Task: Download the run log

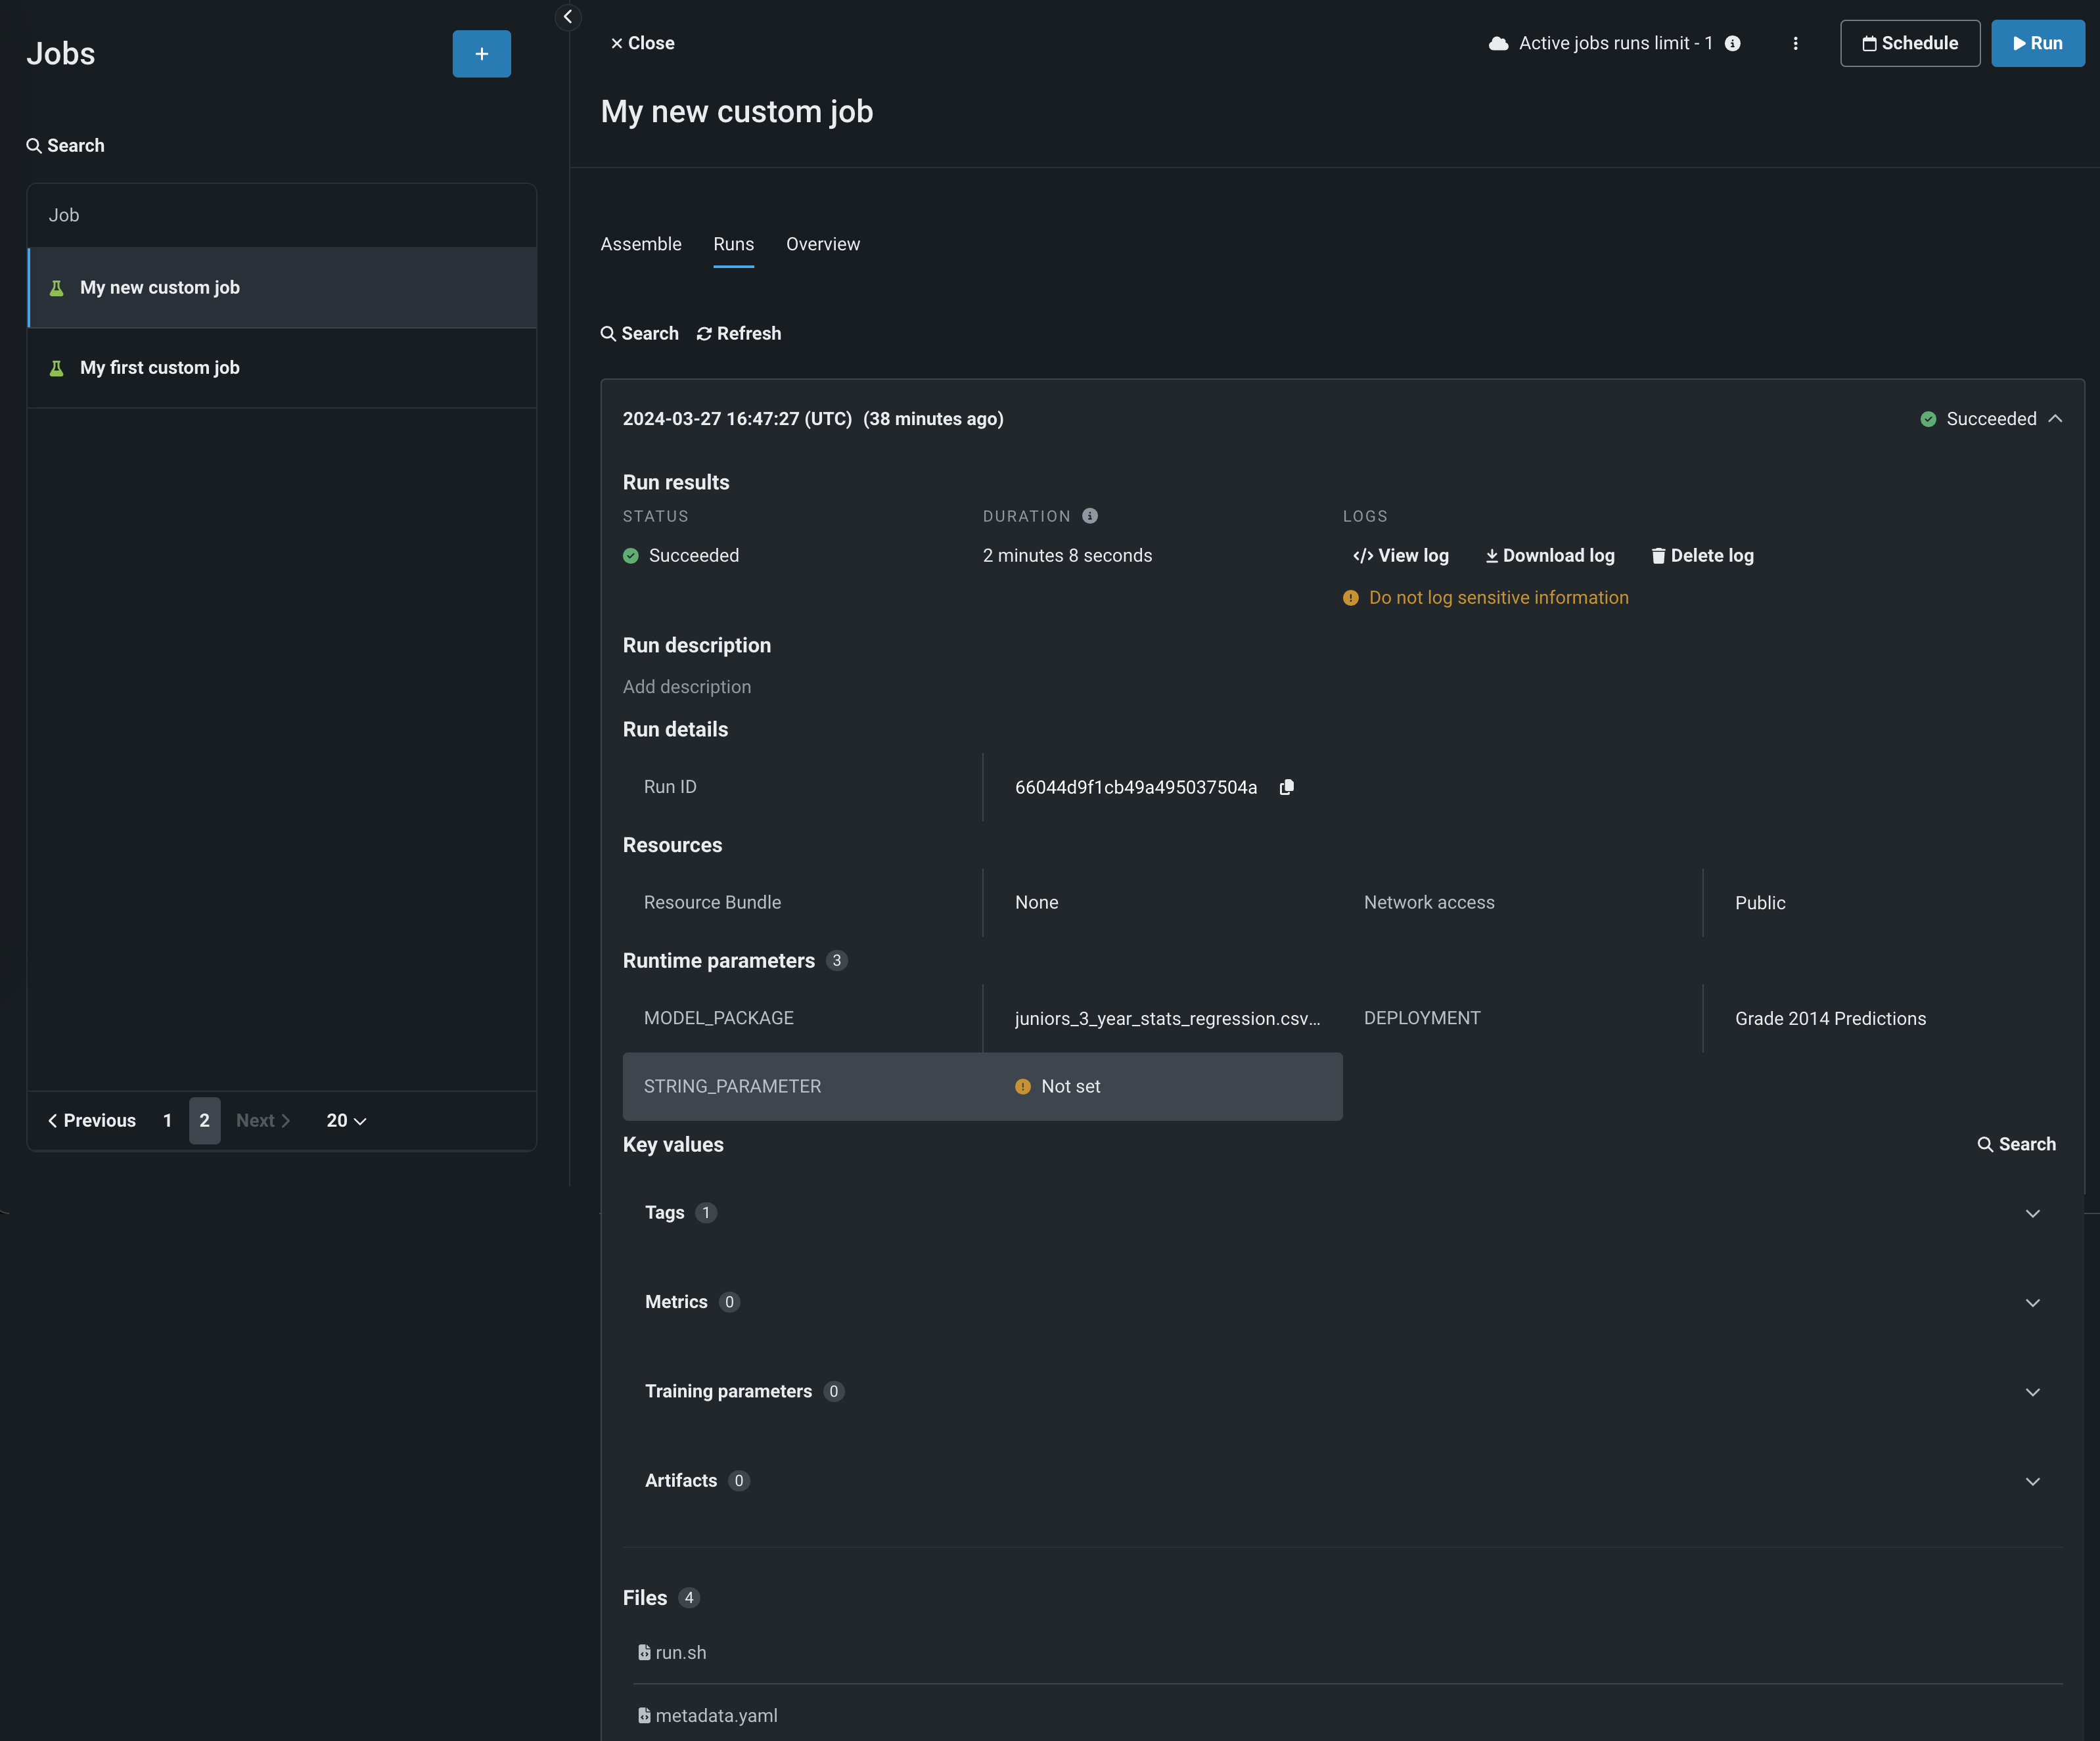Action: coord(1549,555)
